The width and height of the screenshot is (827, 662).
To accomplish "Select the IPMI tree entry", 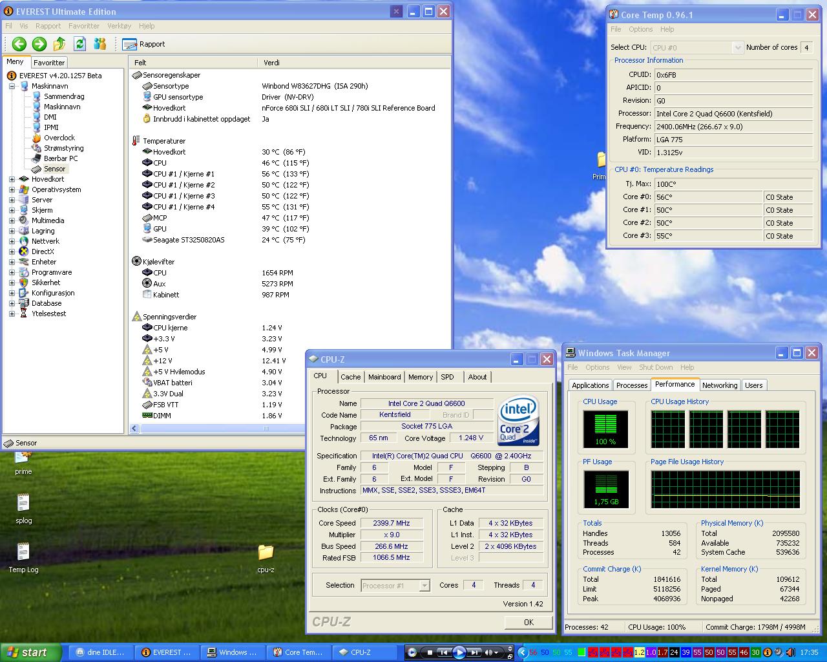I will tap(51, 127).
